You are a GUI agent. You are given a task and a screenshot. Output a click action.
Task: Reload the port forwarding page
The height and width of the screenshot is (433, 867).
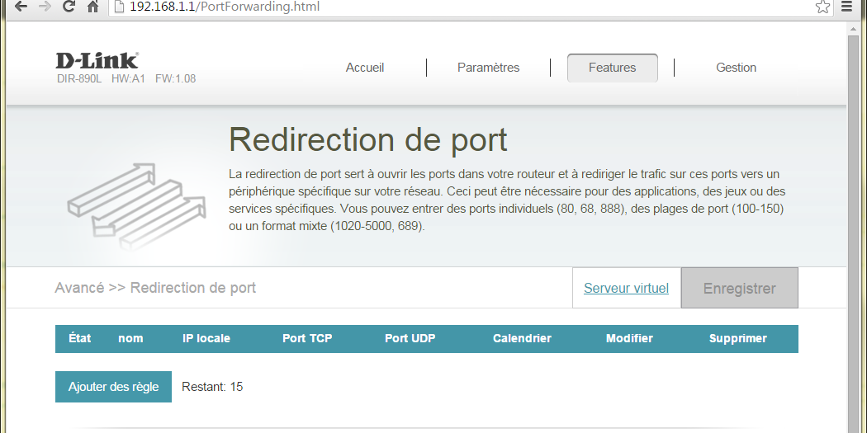click(x=69, y=7)
